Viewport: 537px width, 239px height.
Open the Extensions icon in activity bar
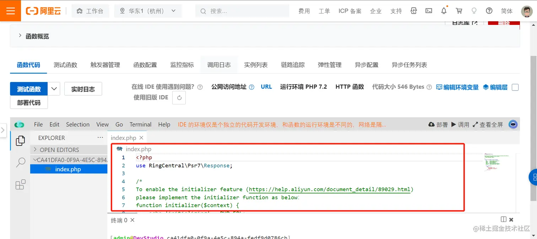pos(21,185)
